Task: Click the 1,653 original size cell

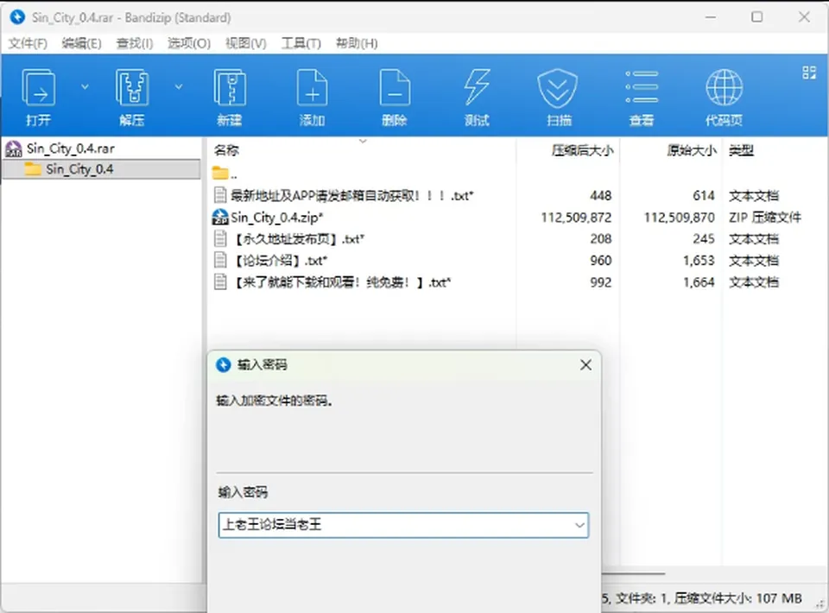Action: pyautogui.click(x=699, y=261)
